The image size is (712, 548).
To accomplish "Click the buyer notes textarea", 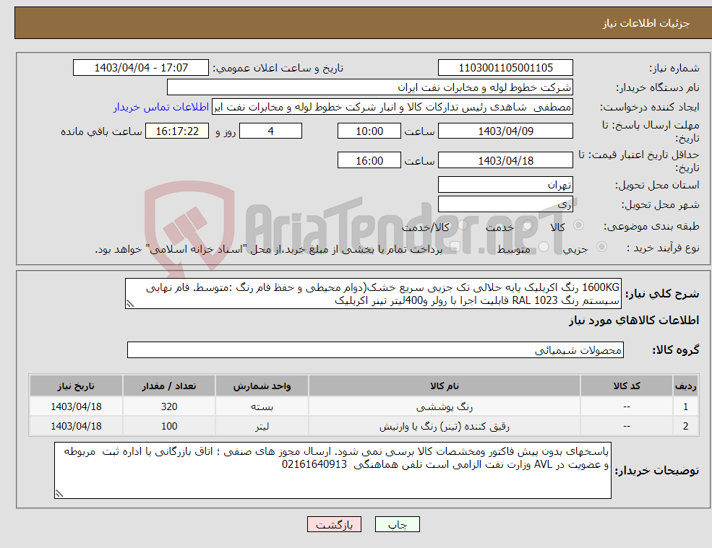I will 333,471.
